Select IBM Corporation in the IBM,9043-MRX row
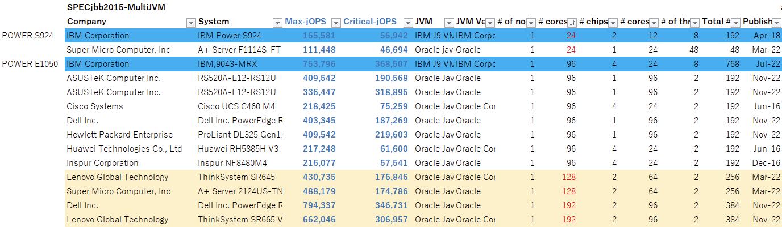The image size is (782, 227). pos(98,64)
